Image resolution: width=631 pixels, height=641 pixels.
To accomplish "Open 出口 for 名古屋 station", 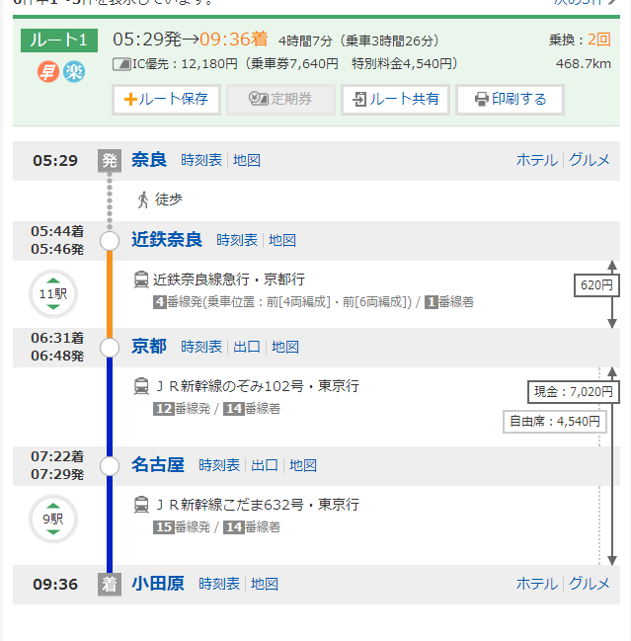I will point(265,465).
